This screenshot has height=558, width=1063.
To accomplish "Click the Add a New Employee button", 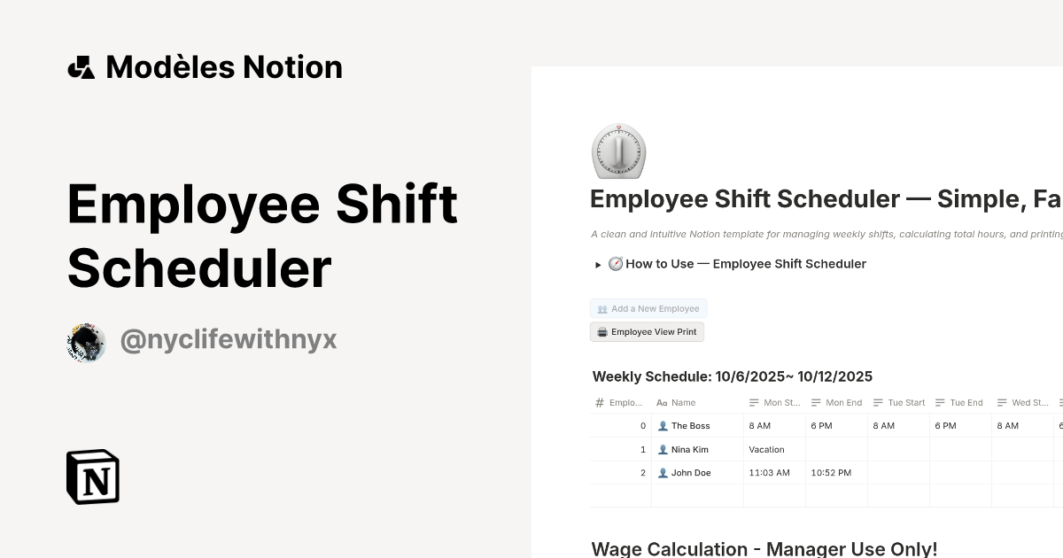I will [x=648, y=308].
